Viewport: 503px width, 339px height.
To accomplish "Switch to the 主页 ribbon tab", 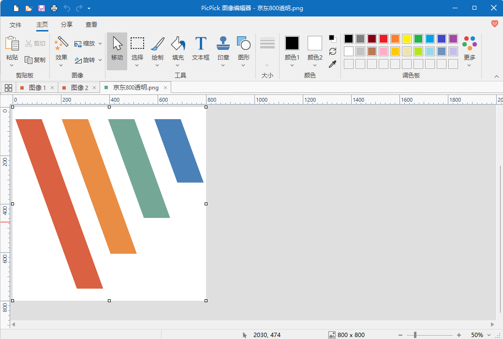I will pos(42,25).
